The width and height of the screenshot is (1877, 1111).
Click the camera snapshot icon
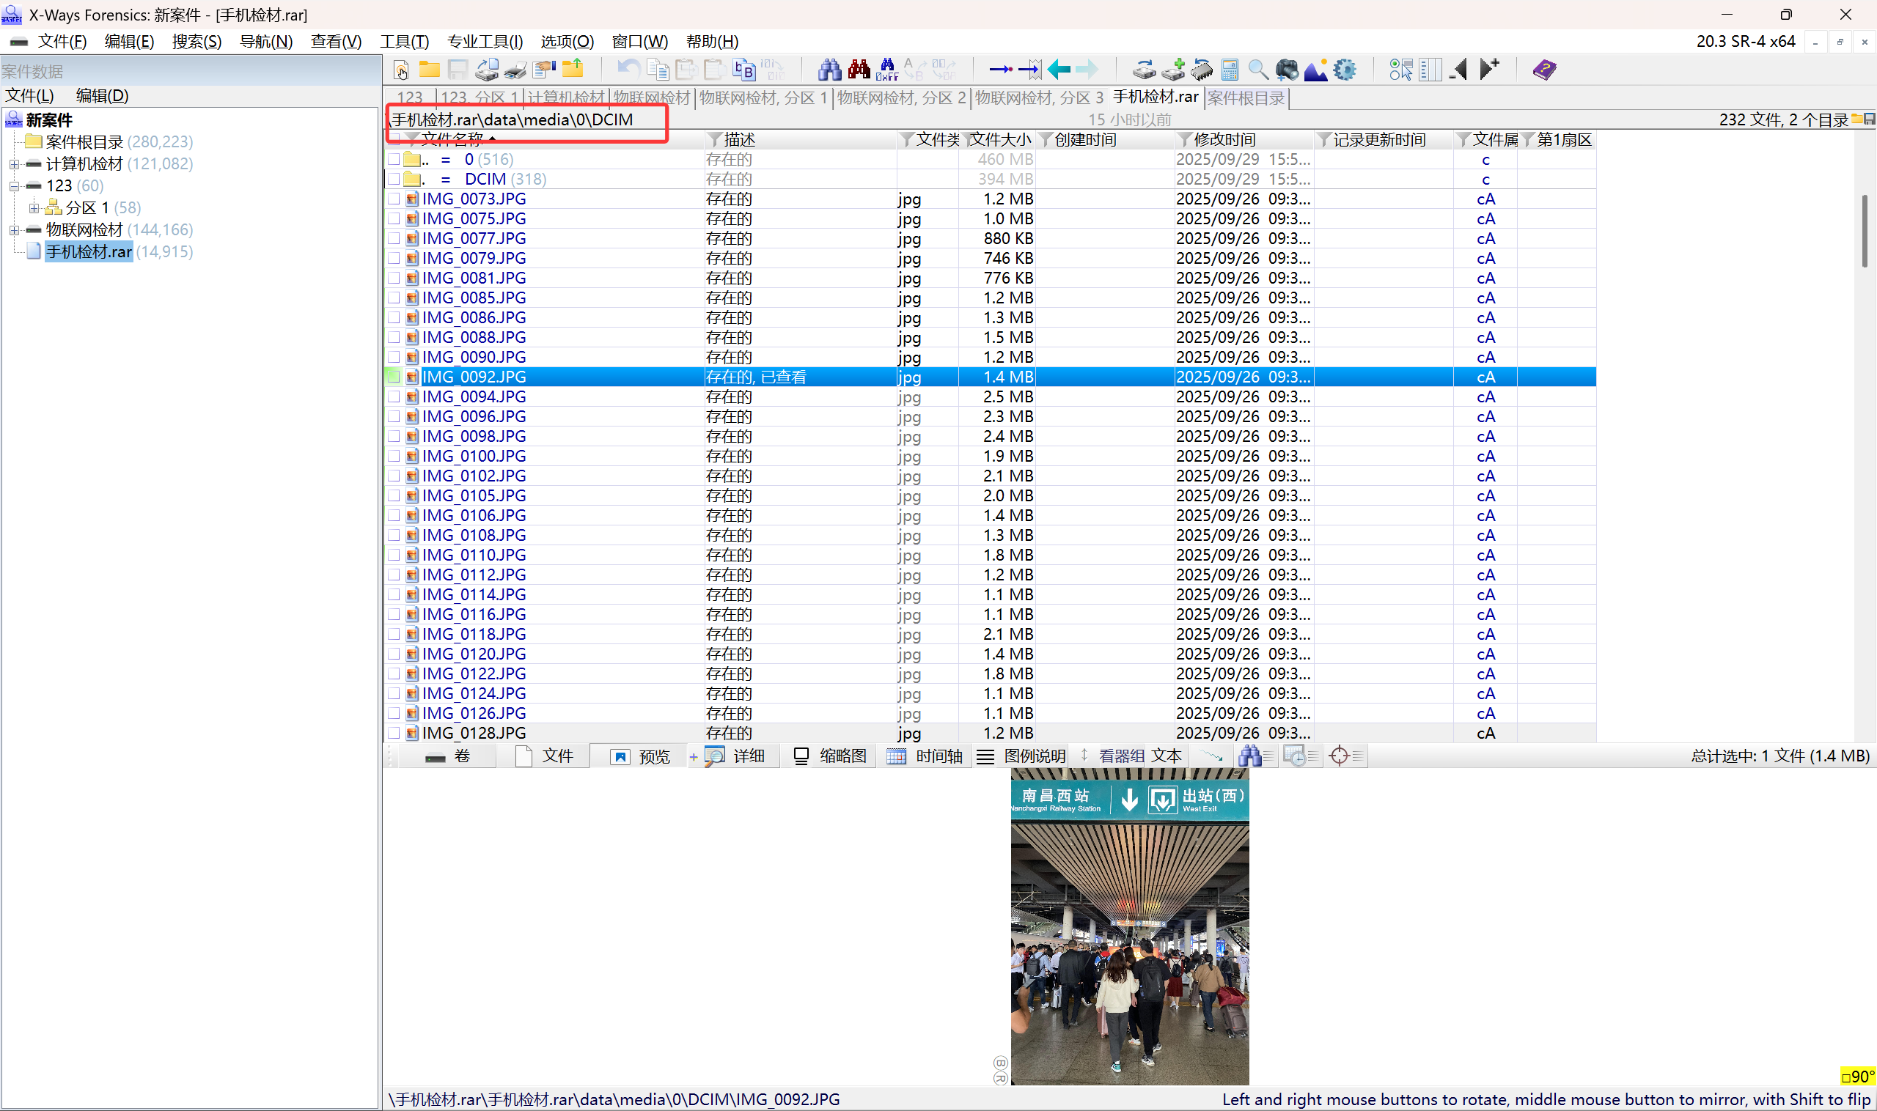pos(1287,70)
